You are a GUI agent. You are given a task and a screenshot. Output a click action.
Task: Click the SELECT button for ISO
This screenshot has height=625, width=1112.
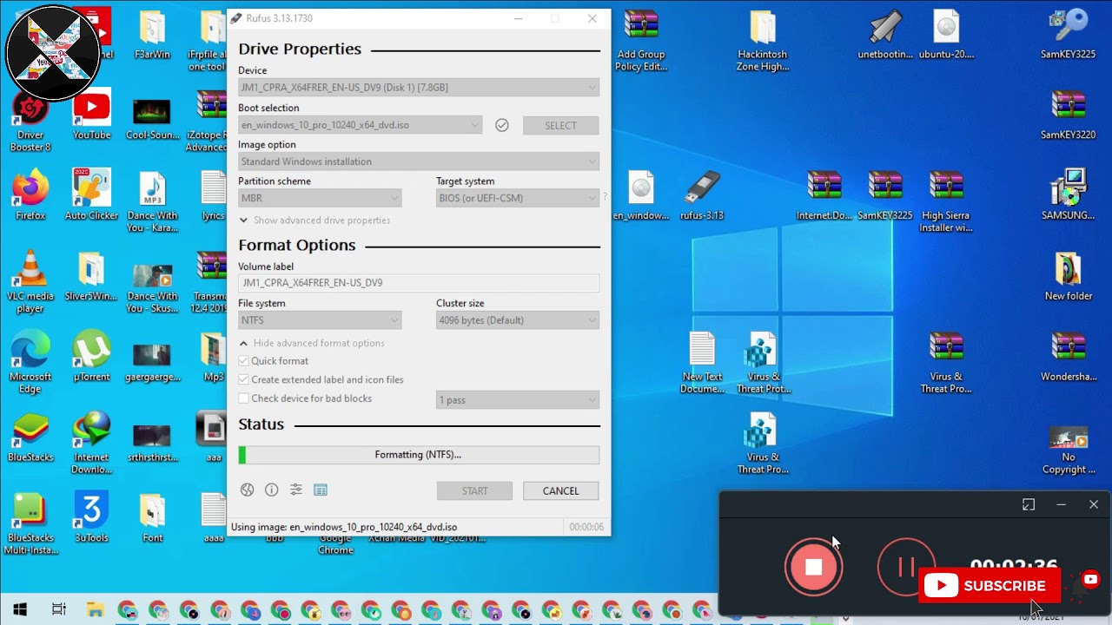tap(560, 125)
